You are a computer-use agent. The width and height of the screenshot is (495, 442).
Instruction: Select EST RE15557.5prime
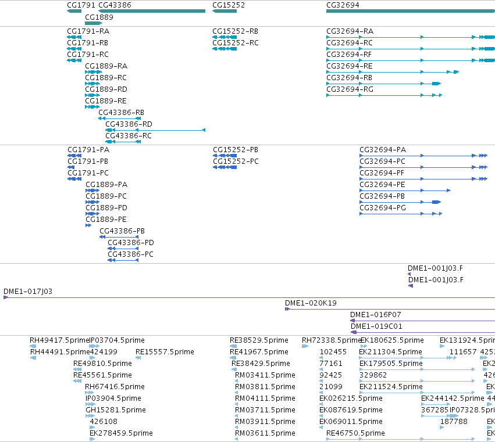click(165, 352)
